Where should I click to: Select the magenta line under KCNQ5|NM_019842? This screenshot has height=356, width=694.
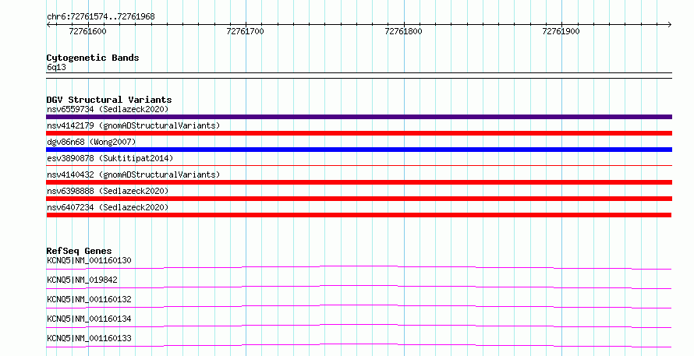tap(359, 287)
